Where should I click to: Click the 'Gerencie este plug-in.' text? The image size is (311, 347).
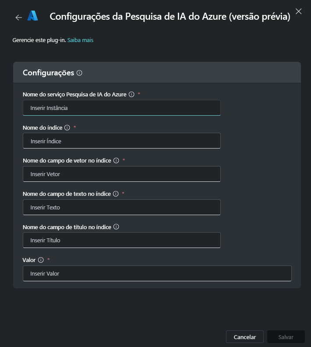tap(39, 40)
